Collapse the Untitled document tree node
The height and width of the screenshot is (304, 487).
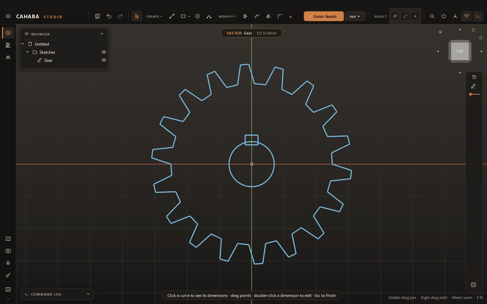(x=23, y=44)
